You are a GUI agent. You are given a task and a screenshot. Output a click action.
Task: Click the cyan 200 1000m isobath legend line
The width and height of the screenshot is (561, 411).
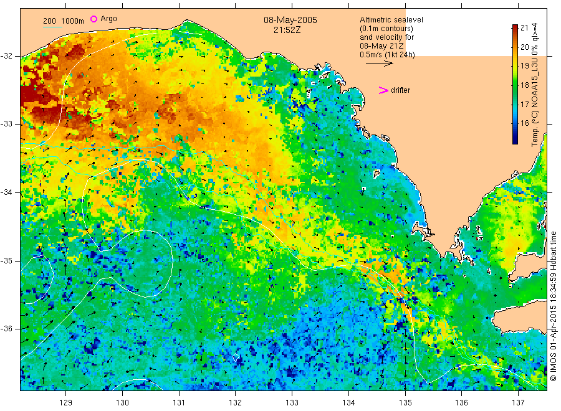coord(52,27)
